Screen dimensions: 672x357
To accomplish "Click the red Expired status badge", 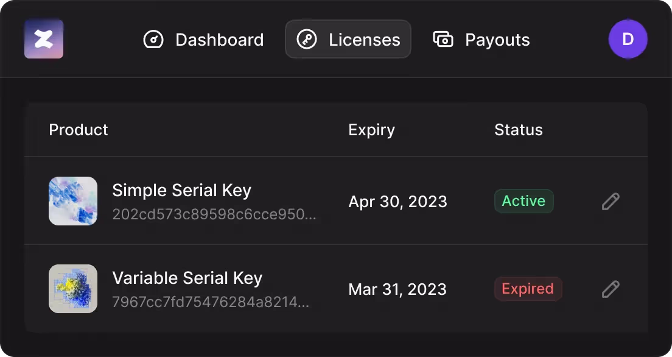I will coord(528,289).
